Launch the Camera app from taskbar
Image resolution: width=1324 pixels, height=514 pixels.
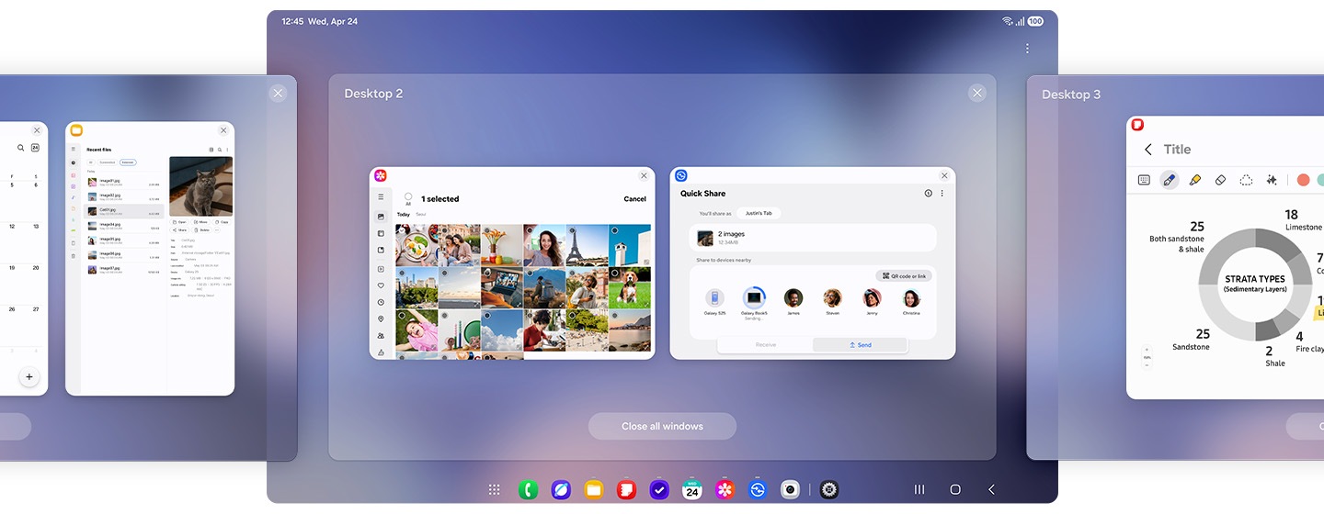791,490
